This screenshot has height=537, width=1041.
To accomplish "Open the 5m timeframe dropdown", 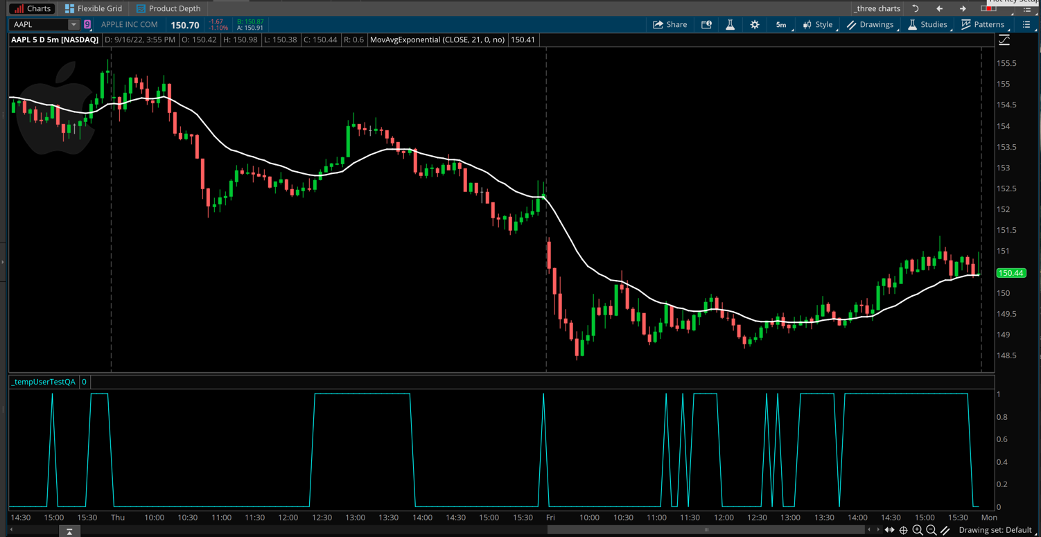I will (782, 24).
